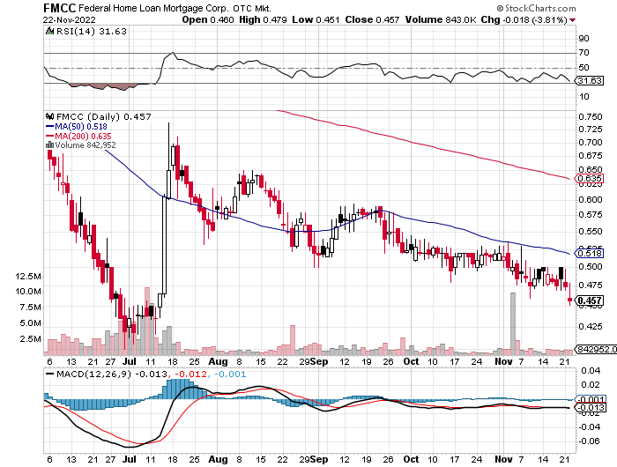
Task: Click the -0.06 label on MACD axis
Action: tap(589, 441)
